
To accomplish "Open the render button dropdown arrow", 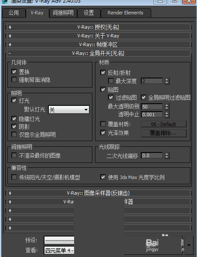I will 189,245.
